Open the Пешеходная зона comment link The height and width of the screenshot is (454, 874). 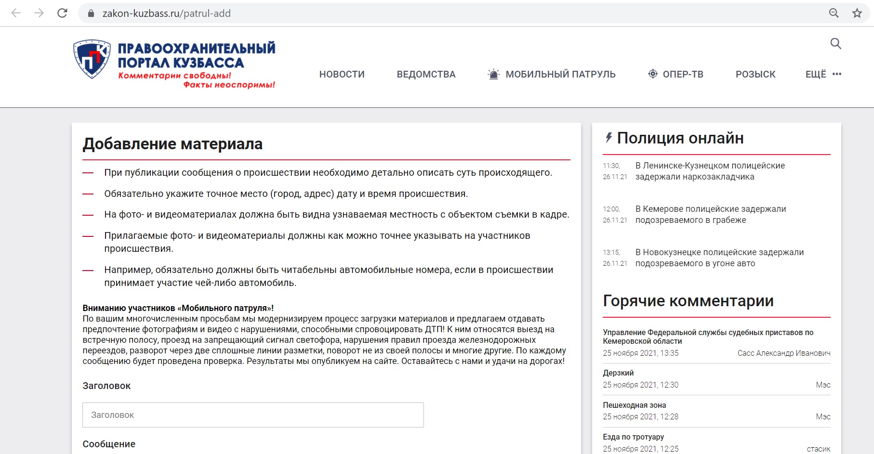tap(634, 405)
